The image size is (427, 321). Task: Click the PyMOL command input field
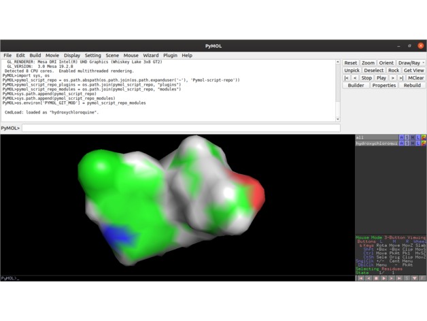[x=181, y=128]
